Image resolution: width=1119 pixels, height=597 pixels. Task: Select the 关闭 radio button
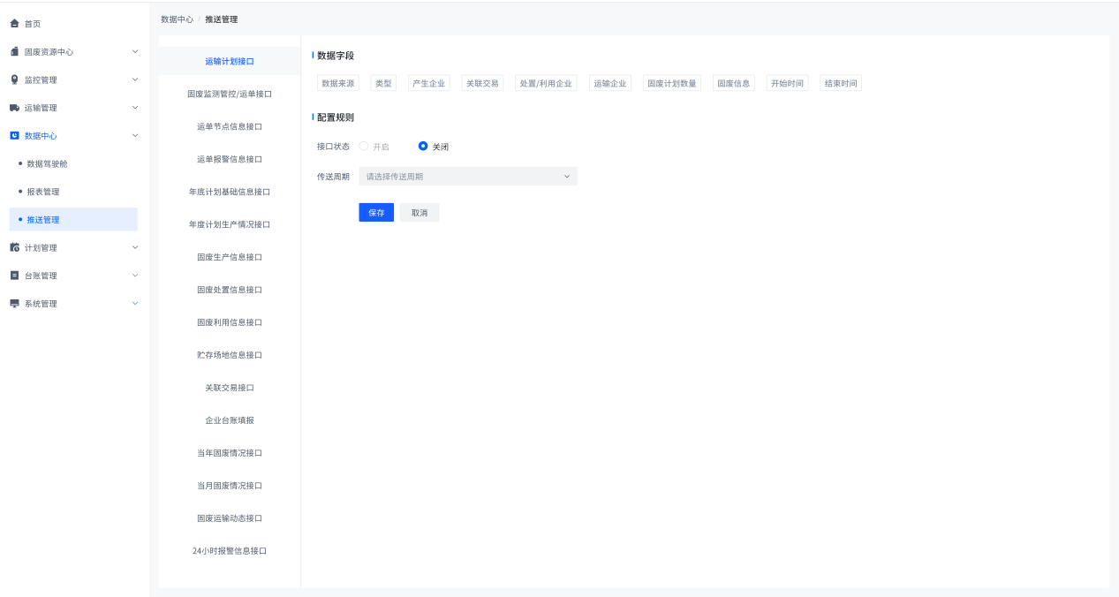click(423, 147)
